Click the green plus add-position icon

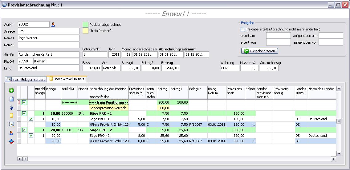(x=12, y=90)
